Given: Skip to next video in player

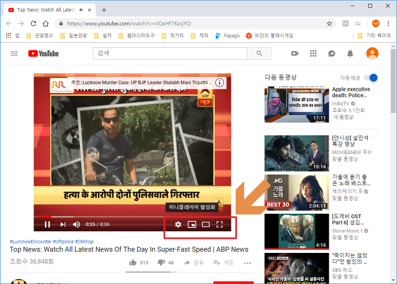Looking at the screenshot, I should pyautogui.click(x=63, y=224).
